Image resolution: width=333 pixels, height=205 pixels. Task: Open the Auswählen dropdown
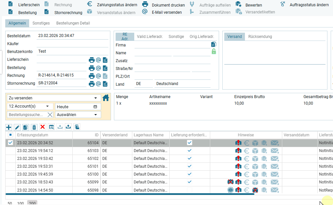tap(96, 115)
